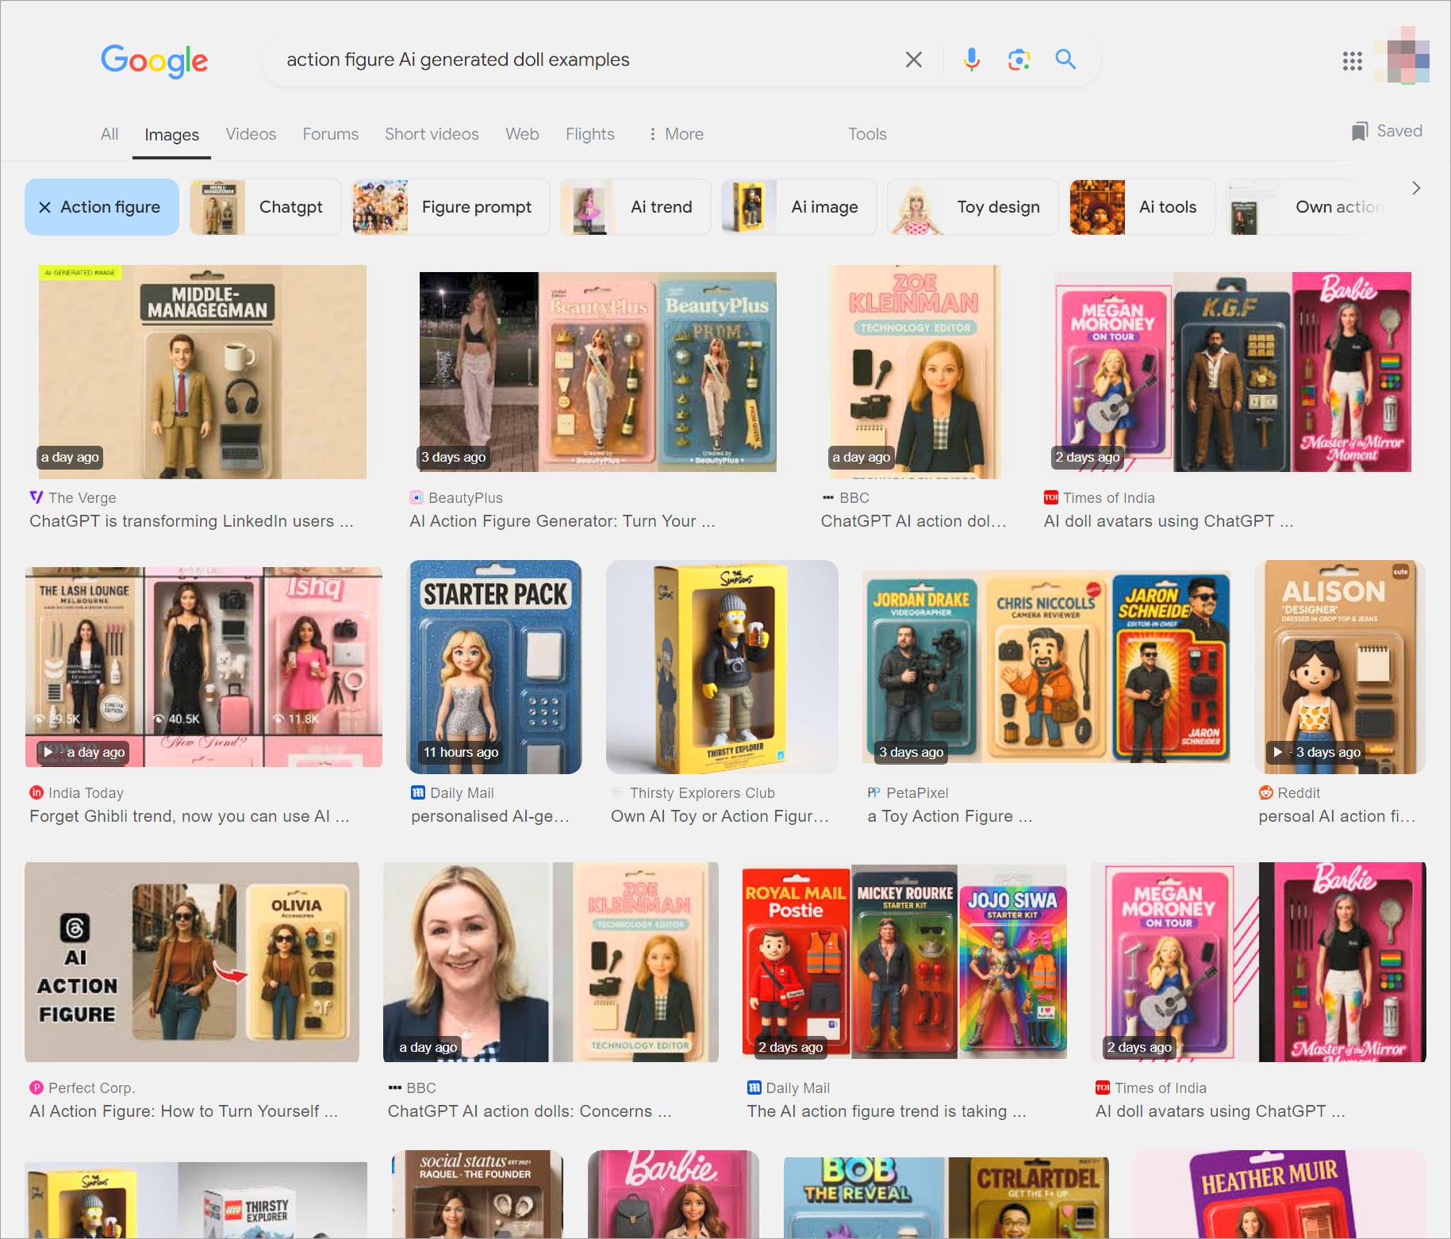Image resolution: width=1451 pixels, height=1239 pixels.
Task: Open the Forums tab
Action: click(330, 134)
